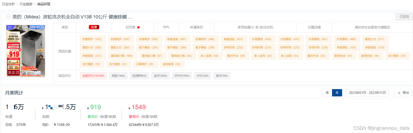
Task: Click the 动力强劲 (33) impression tag
Action: pyautogui.click(x=92, y=64)
